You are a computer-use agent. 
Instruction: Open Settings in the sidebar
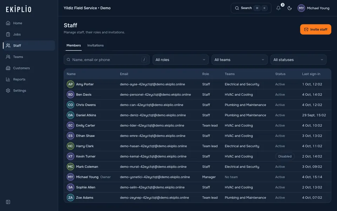(29, 90)
